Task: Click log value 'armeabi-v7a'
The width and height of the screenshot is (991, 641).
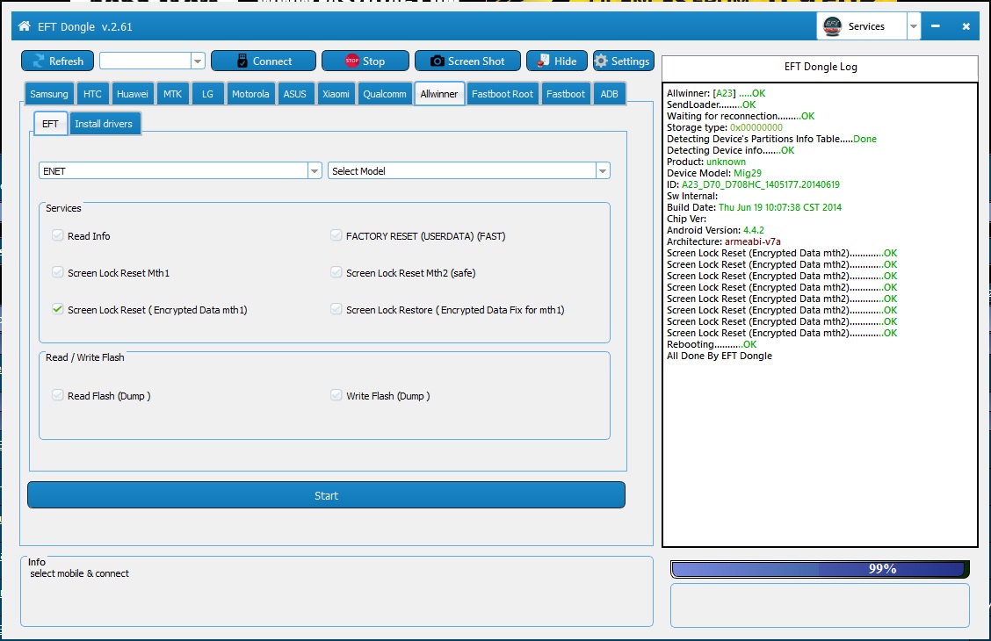Action: click(x=753, y=241)
